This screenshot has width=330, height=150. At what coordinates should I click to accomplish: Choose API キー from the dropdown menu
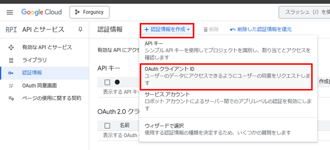228,50
